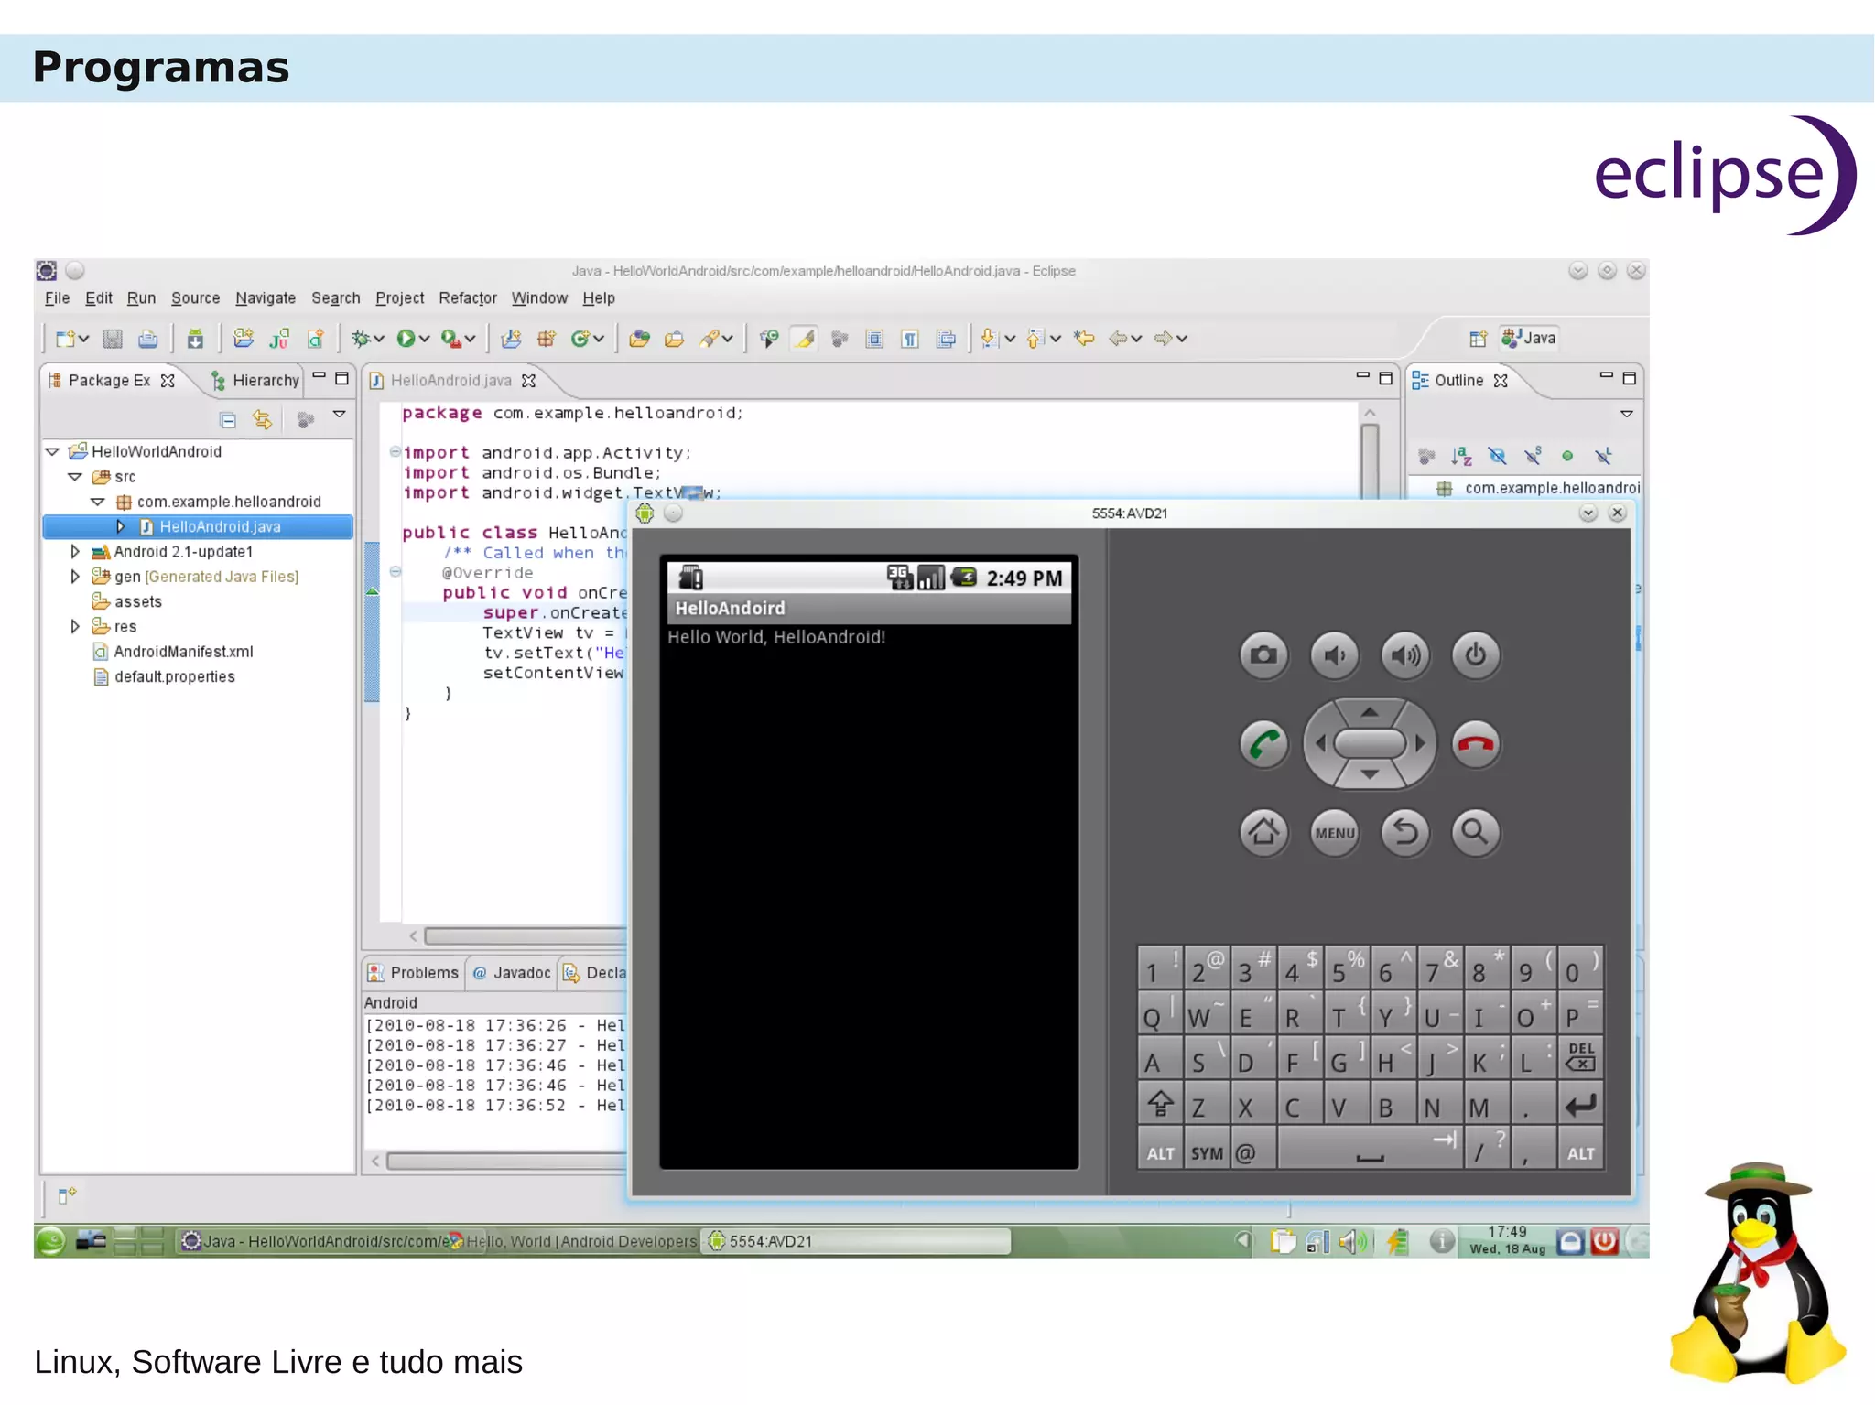Click the Eclipse New toolbar icon

coord(64,339)
